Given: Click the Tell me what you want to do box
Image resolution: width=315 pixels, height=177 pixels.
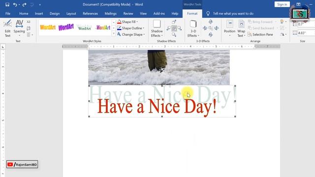Looking at the screenshot, I should coord(233,13).
